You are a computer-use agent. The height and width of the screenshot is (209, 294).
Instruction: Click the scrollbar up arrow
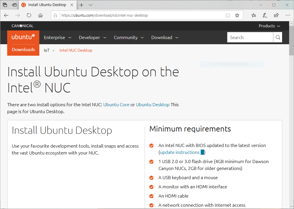291,24
